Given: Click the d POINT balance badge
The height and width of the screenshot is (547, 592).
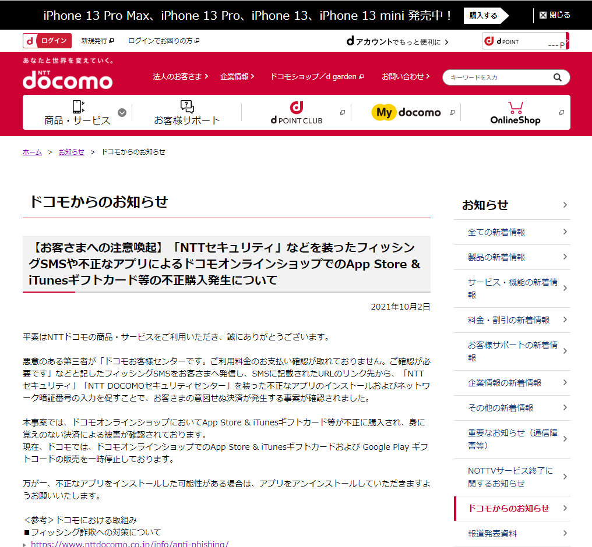Looking at the screenshot, I should click(525, 41).
